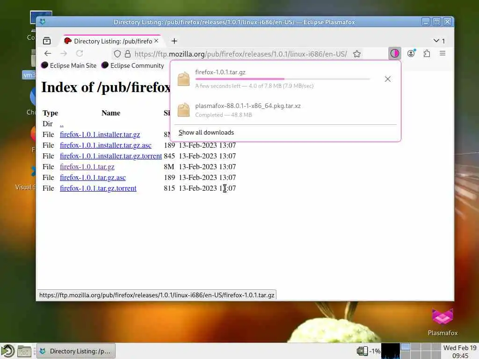Click the 'Index of /pub/firefox' heading
The width and height of the screenshot is (479, 359).
(106, 87)
